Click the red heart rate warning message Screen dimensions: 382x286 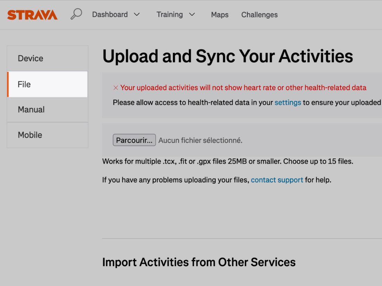coord(243,88)
